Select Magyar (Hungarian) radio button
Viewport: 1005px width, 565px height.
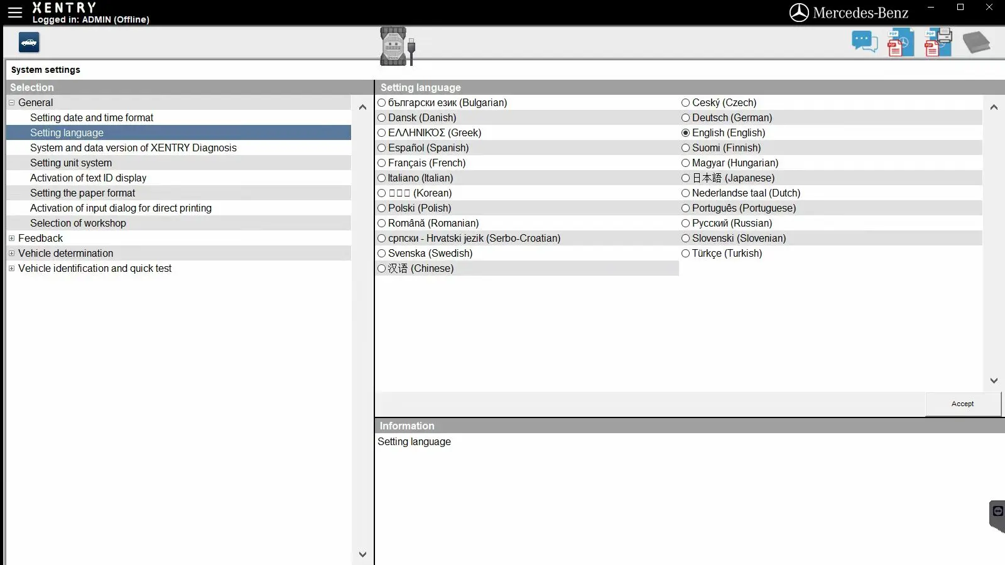685,163
